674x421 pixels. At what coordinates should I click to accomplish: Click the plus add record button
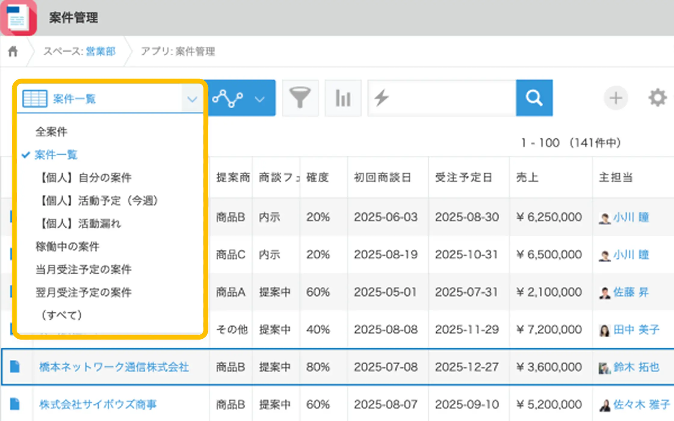[616, 98]
